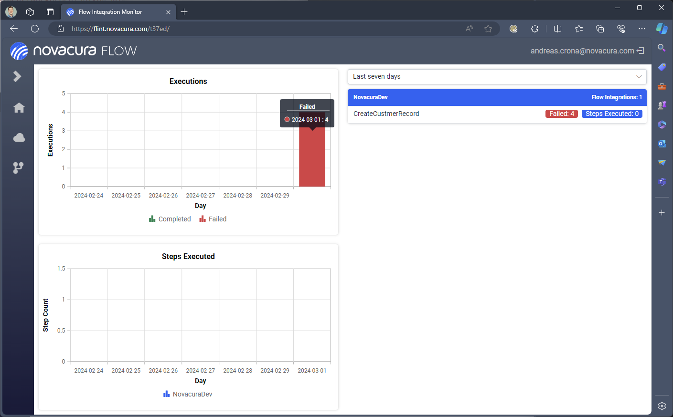
Task: Open Copilot icon in browser toolbar
Action: [662, 29]
